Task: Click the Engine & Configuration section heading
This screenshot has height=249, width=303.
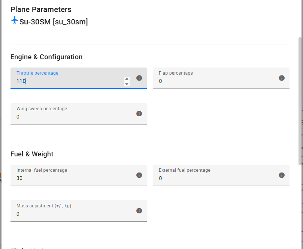Action: (46, 57)
